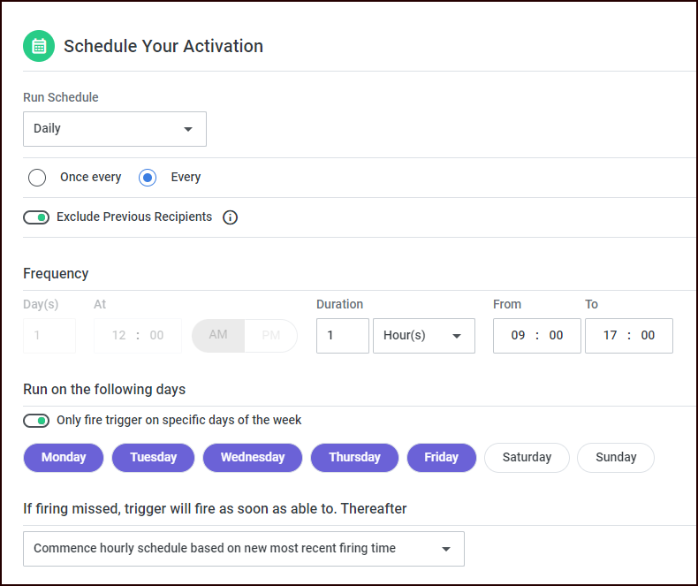Image resolution: width=698 pixels, height=586 pixels.
Task: Click the Duration number input field
Action: [x=342, y=336]
